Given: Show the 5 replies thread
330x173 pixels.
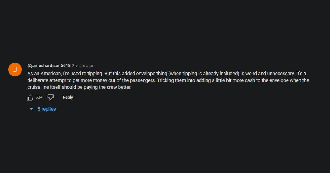Looking at the screenshot, I should [x=46, y=109].
